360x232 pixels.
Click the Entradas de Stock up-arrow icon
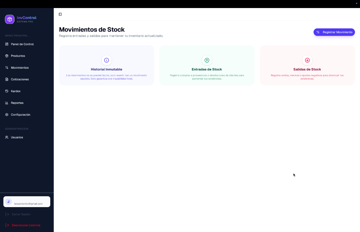tap(207, 60)
